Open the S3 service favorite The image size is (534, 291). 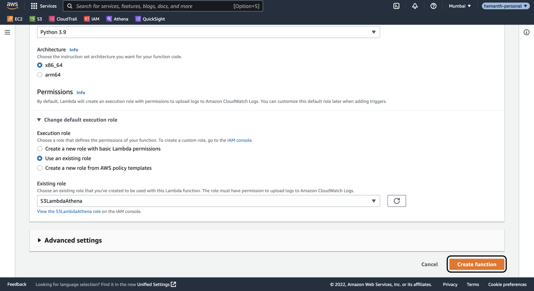[36, 19]
